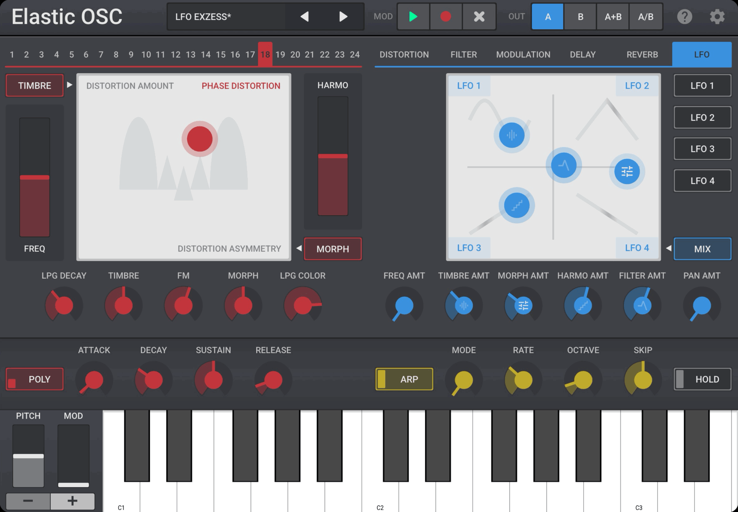Adjust the SUSTAIN knob
This screenshot has height=512, width=738.
pos(213,380)
